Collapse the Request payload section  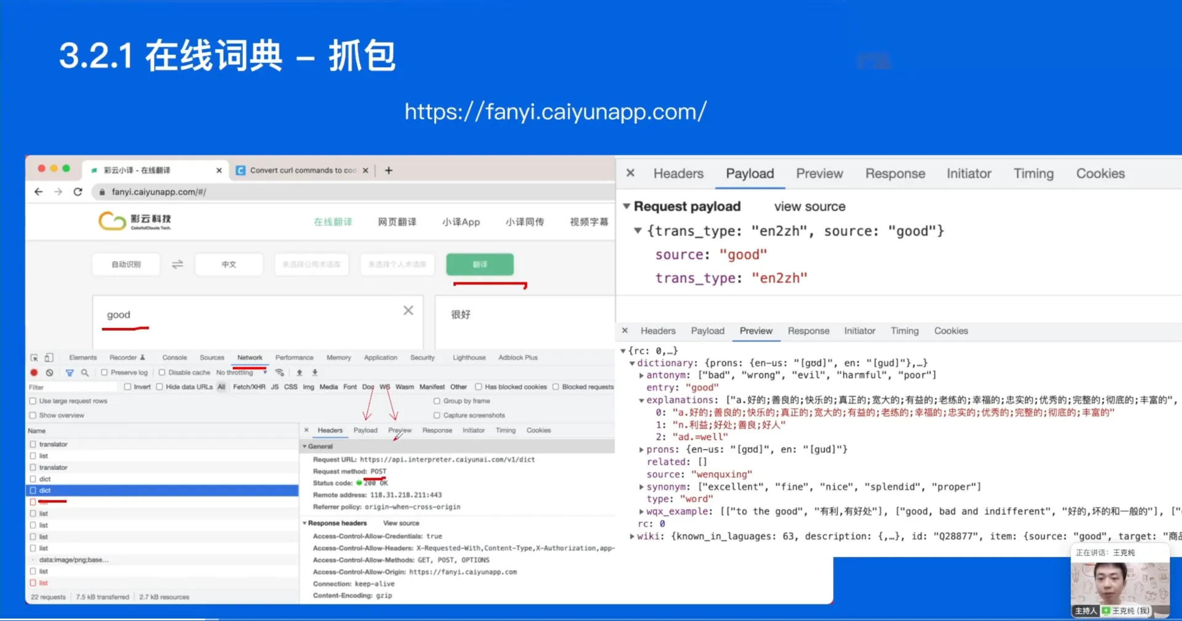point(626,206)
